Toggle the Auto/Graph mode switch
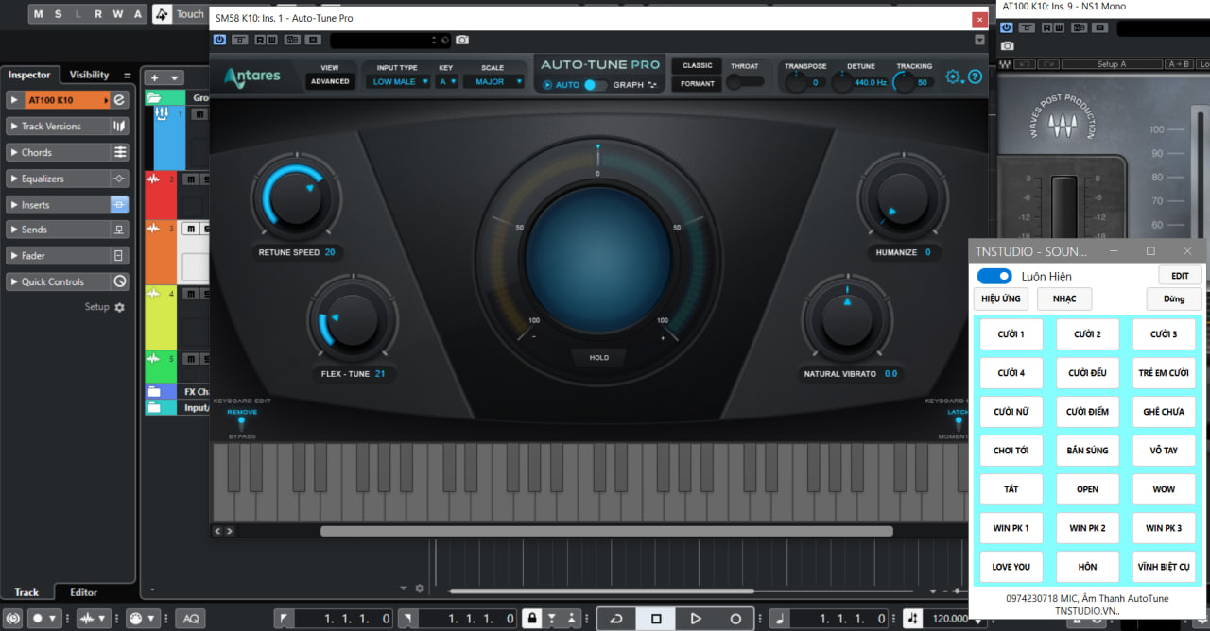Viewport: 1210px width, 631px height. coord(595,85)
